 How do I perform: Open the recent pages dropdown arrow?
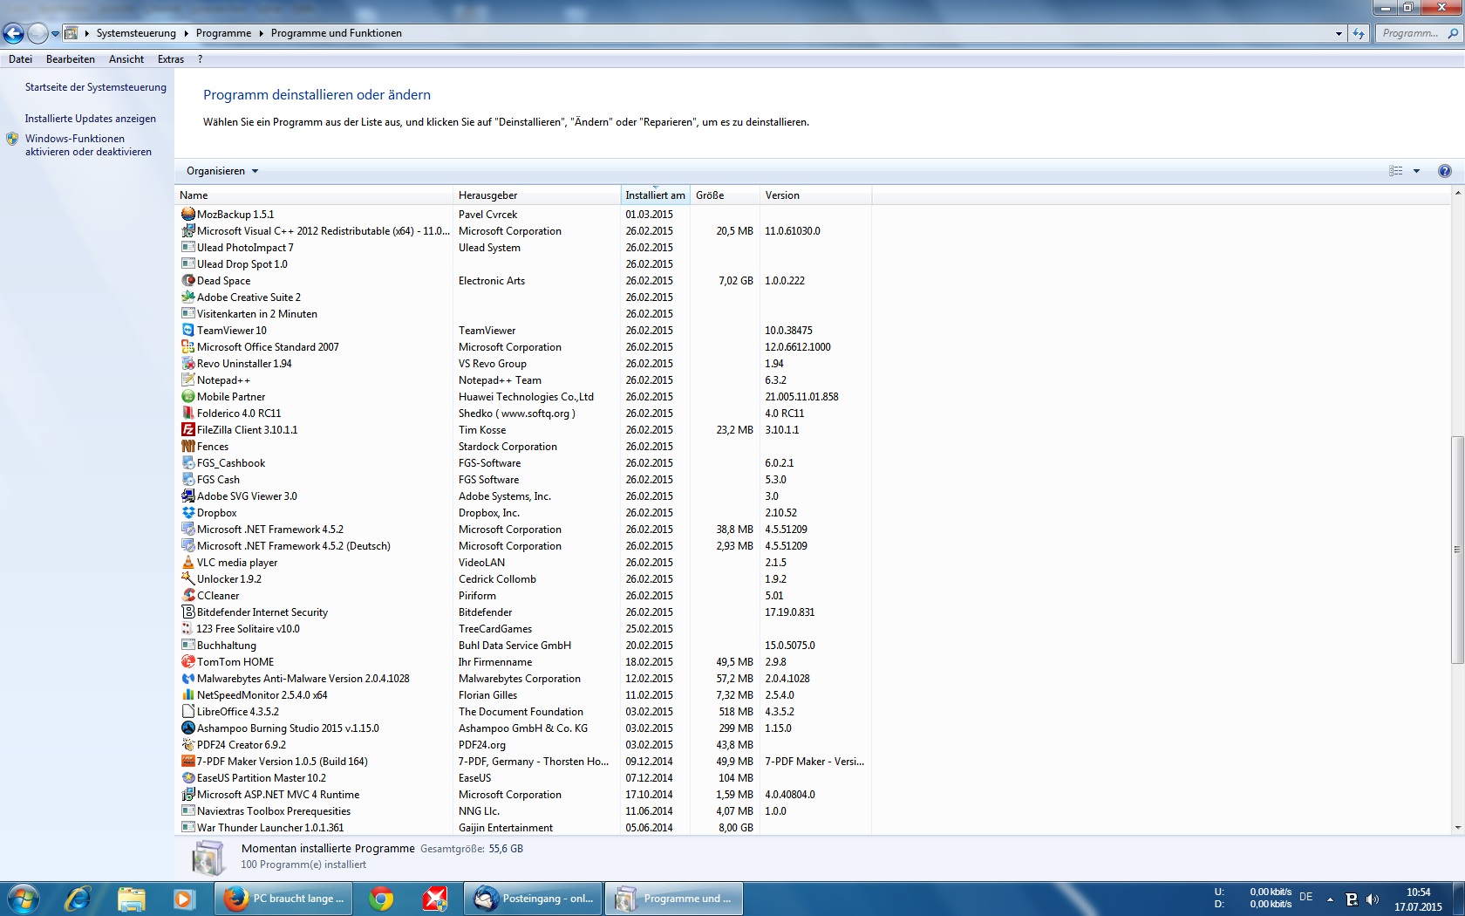(x=56, y=33)
